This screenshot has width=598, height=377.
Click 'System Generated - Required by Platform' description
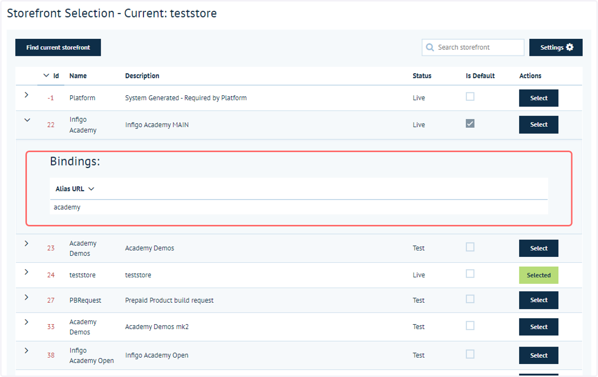tap(186, 98)
